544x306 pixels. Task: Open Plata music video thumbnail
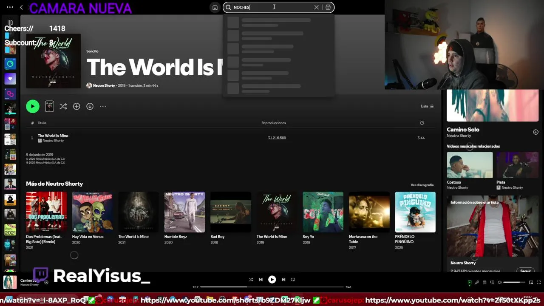click(517, 165)
